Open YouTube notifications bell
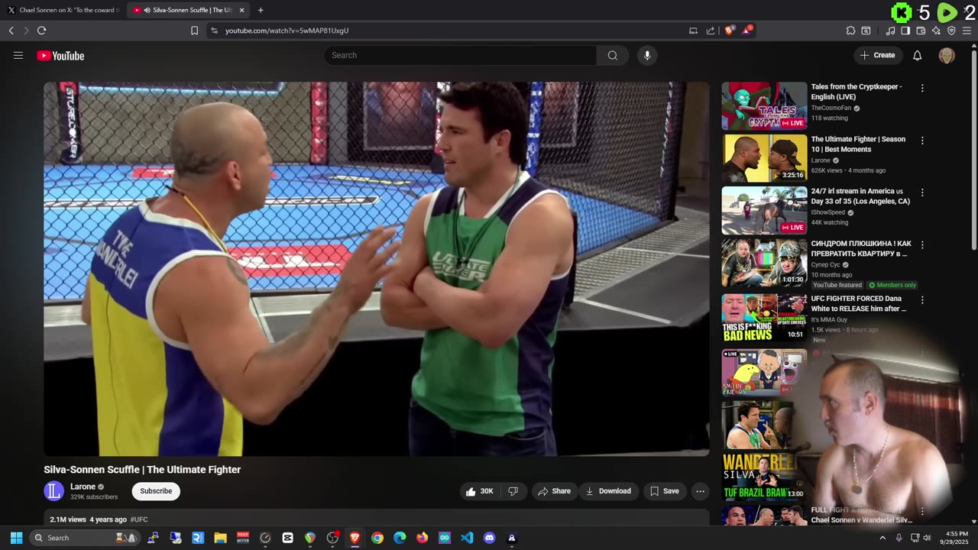978x550 pixels. click(918, 55)
